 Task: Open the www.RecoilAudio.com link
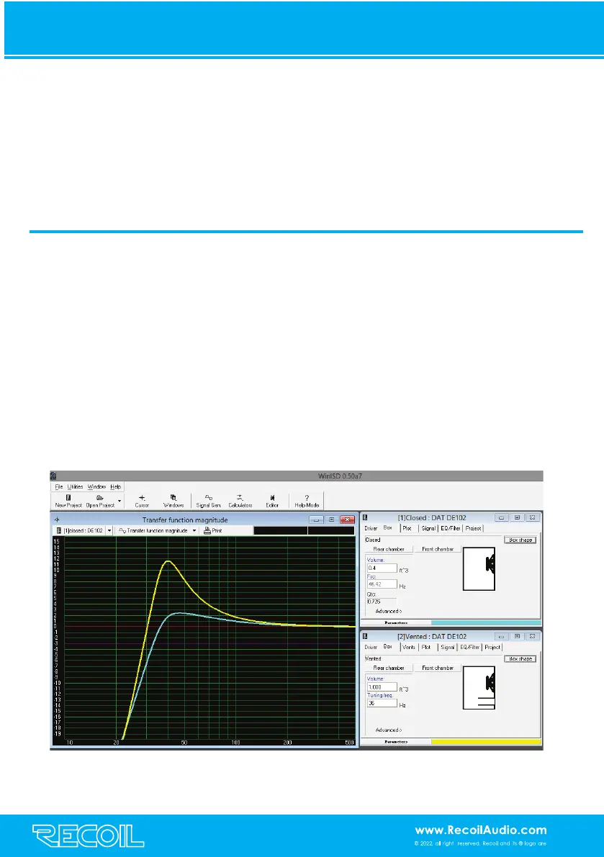tap(480, 830)
